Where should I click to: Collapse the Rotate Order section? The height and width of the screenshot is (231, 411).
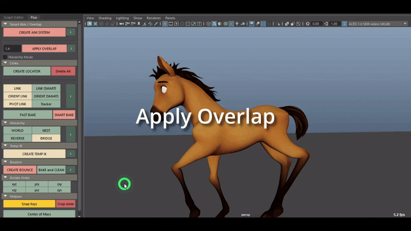pos(5,178)
